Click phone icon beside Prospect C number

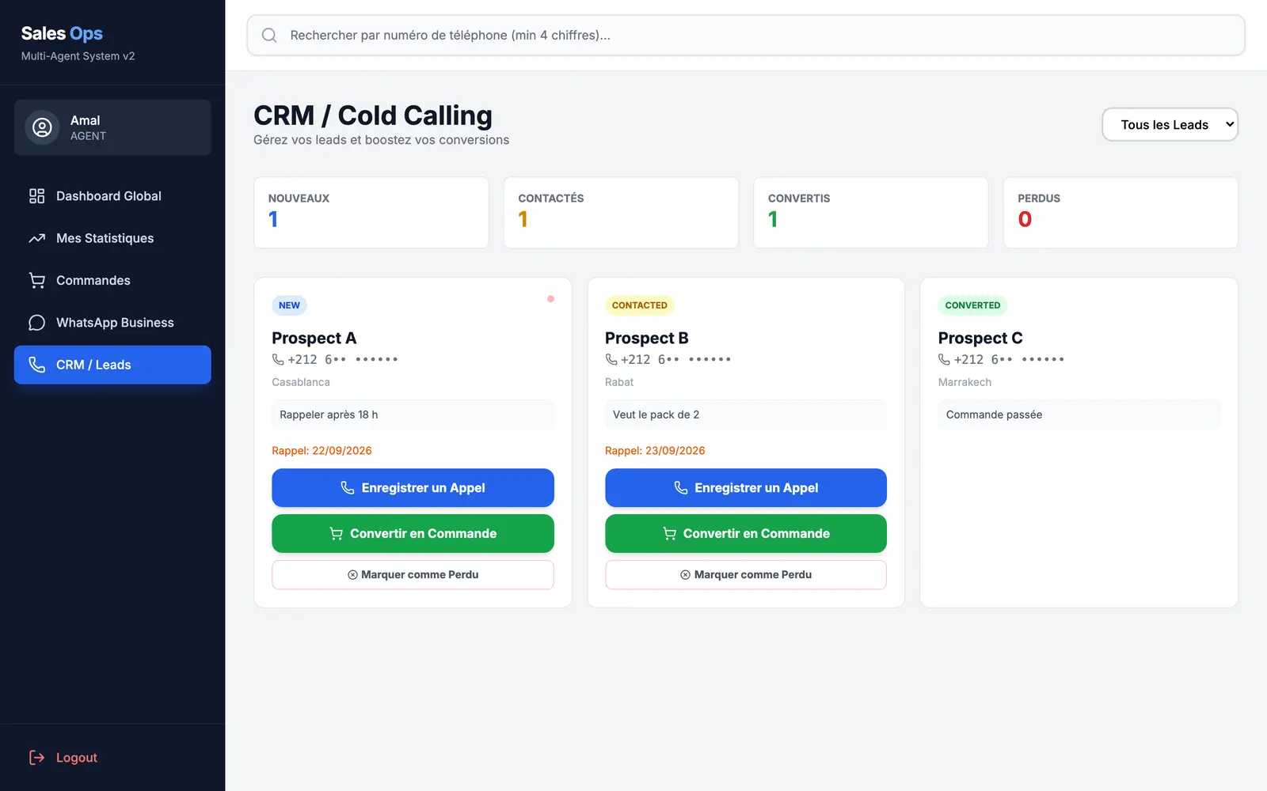pos(944,359)
